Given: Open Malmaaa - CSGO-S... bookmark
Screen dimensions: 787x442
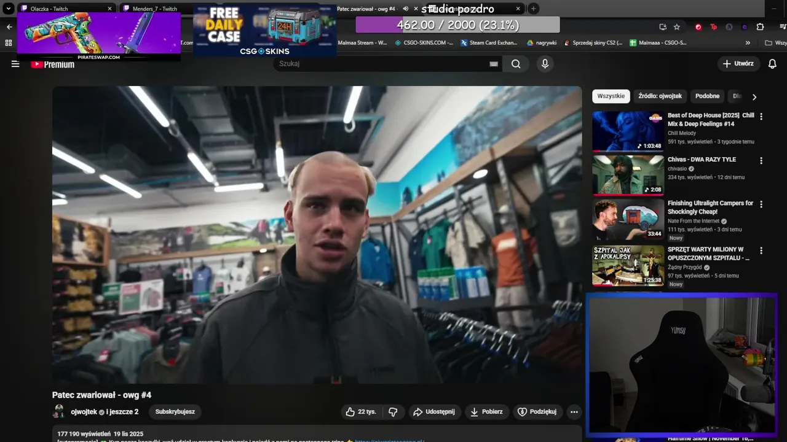Looking at the screenshot, I should 658,43.
